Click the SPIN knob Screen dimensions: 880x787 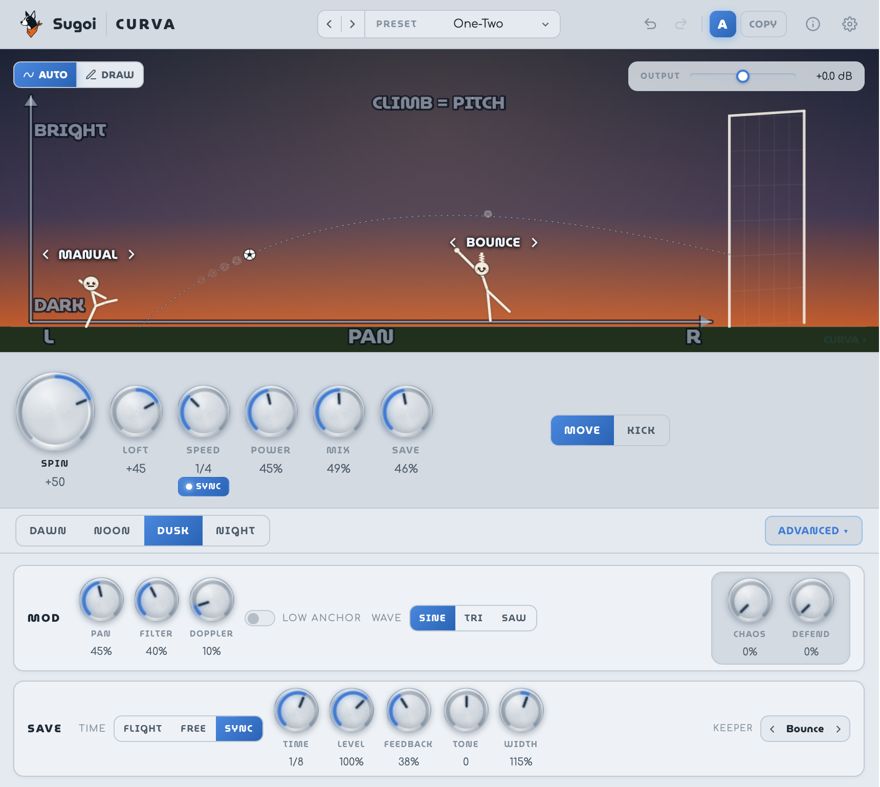pyautogui.click(x=55, y=412)
